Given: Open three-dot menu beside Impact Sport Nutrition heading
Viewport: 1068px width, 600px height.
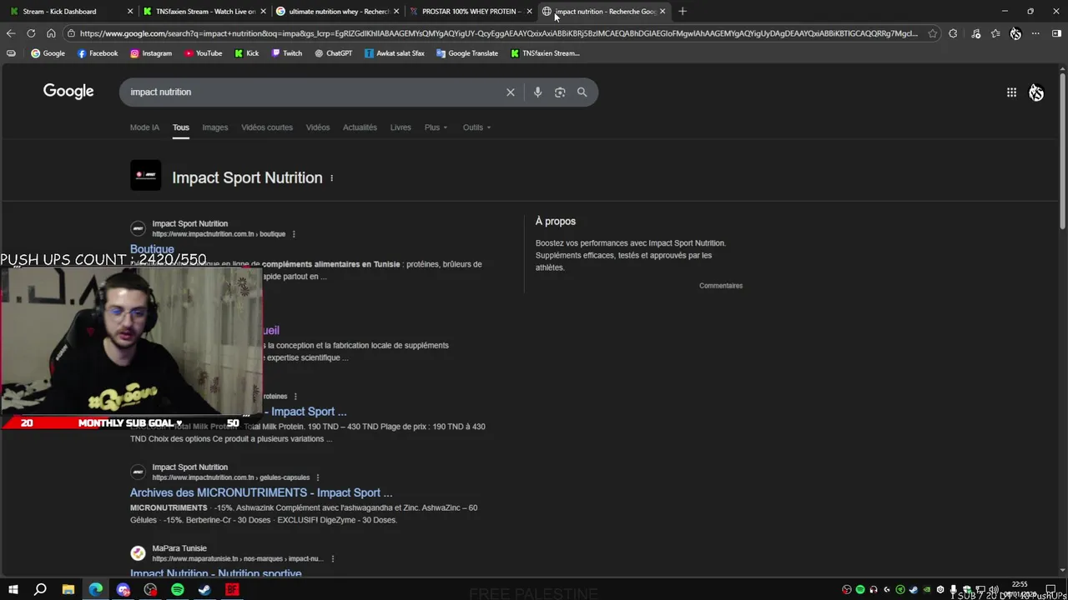Looking at the screenshot, I should (x=332, y=177).
